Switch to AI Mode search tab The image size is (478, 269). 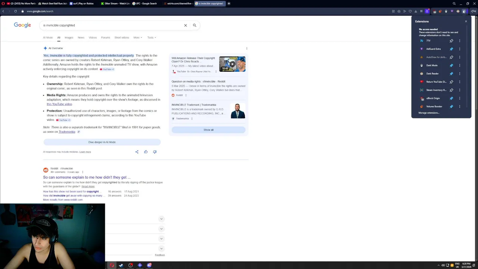[48, 37]
